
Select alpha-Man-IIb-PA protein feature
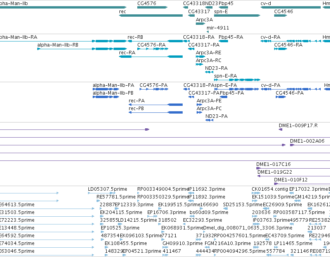[x=106, y=89]
